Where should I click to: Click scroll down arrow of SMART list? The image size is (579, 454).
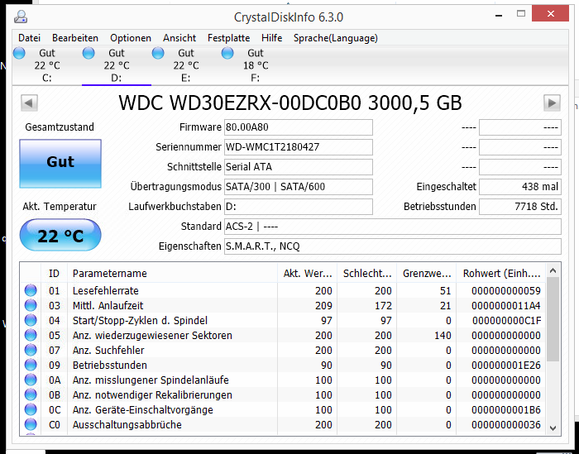tap(553, 428)
